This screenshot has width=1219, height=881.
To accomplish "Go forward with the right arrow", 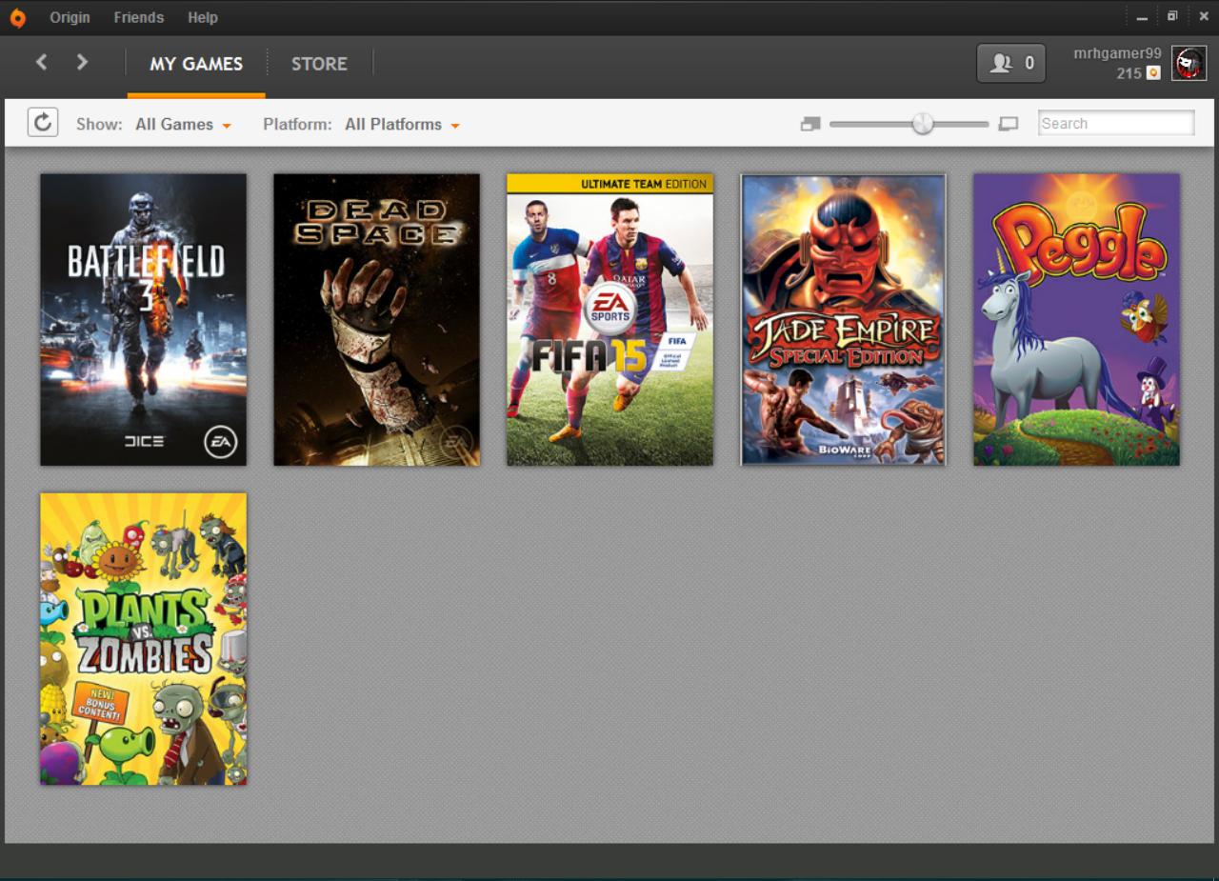I will tap(83, 63).
